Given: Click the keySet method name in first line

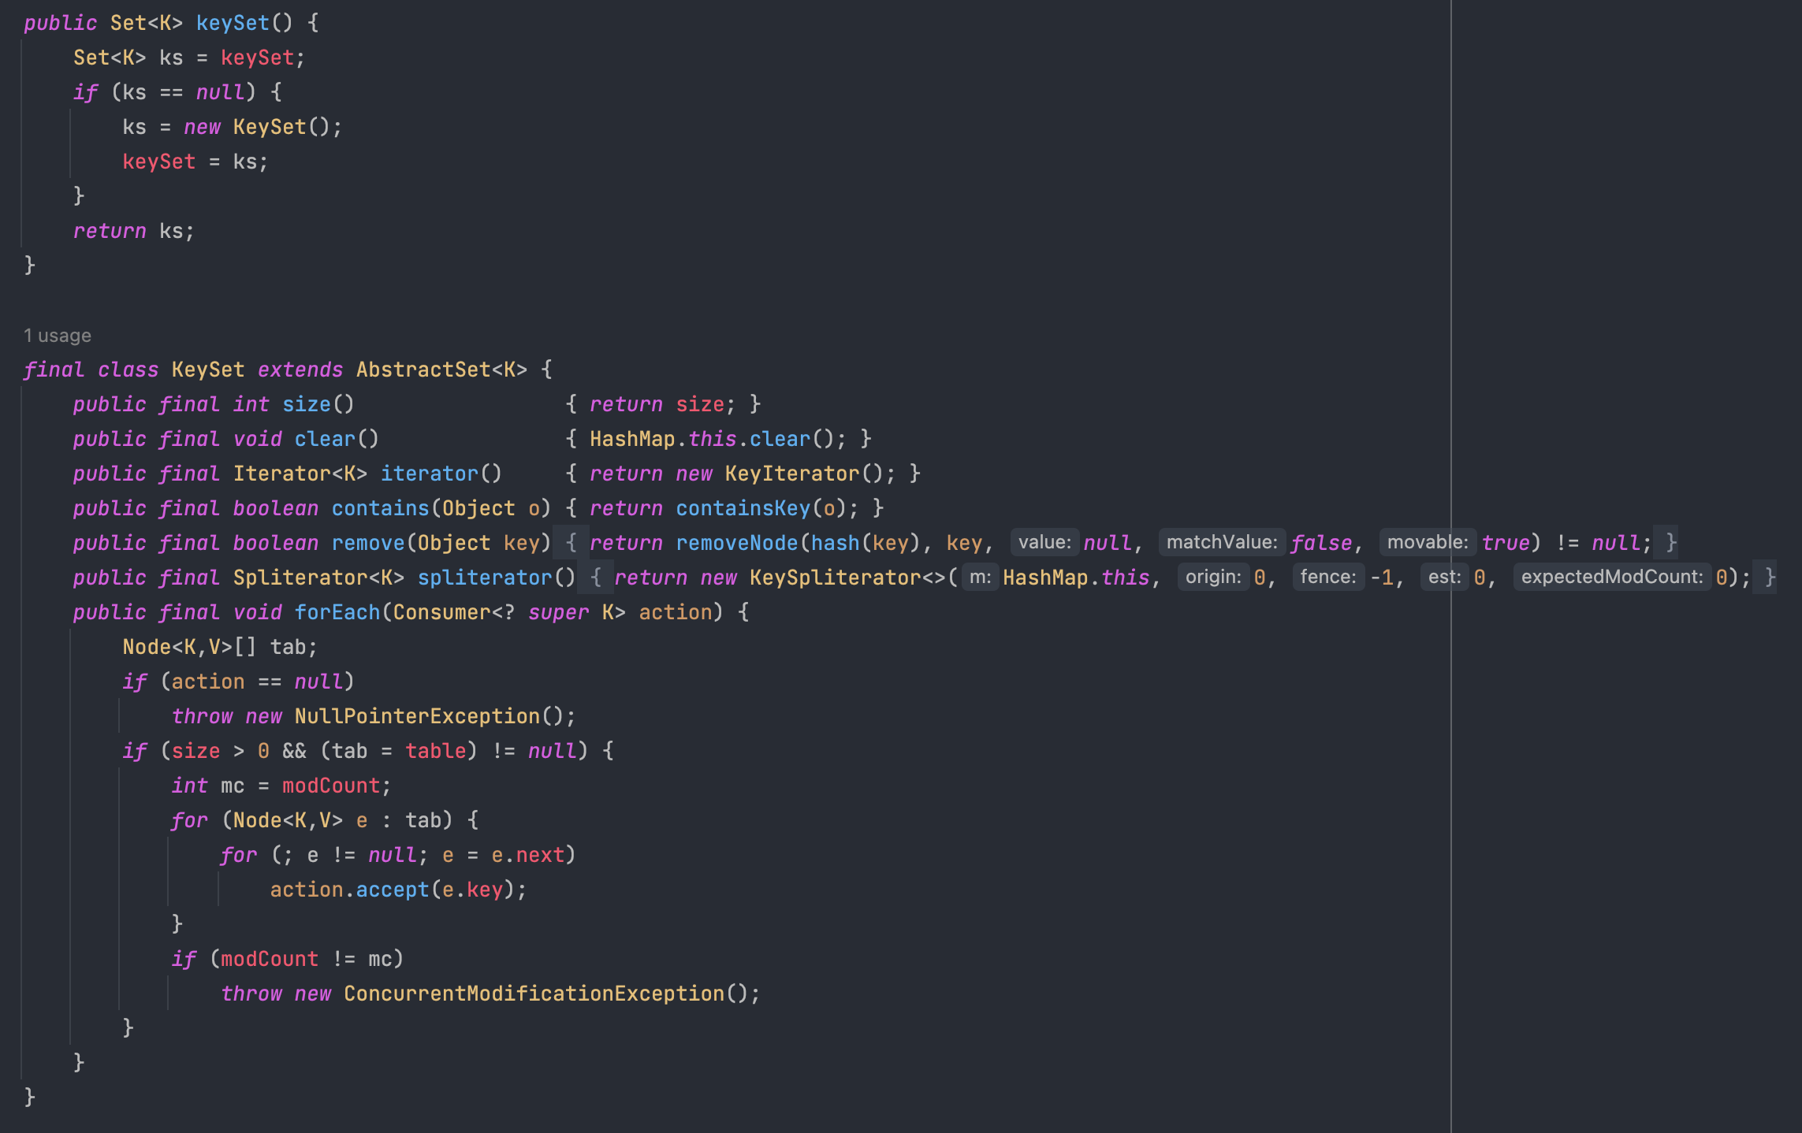Looking at the screenshot, I should [x=233, y=23].
